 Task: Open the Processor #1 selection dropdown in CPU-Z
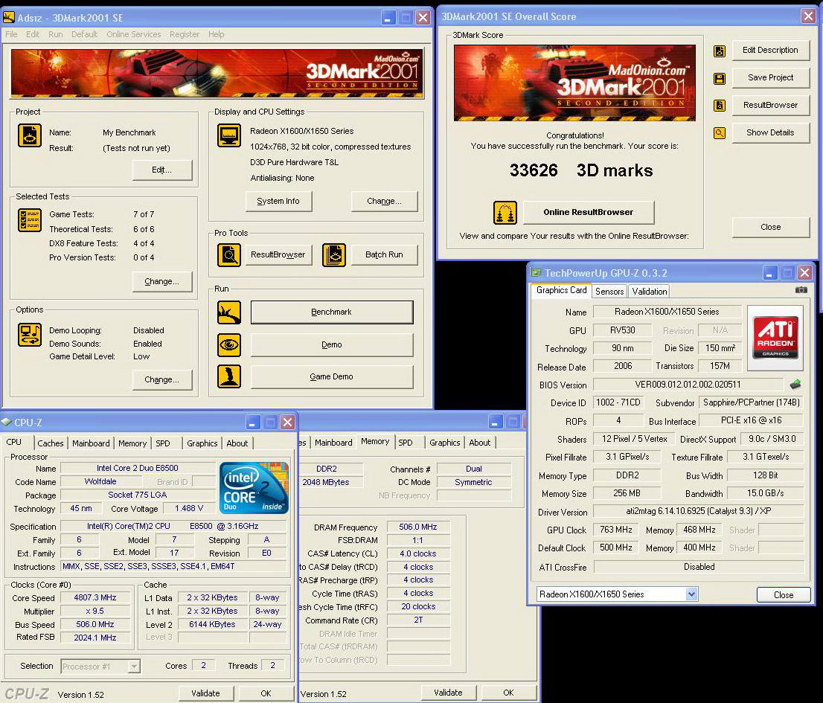(135, 667)
